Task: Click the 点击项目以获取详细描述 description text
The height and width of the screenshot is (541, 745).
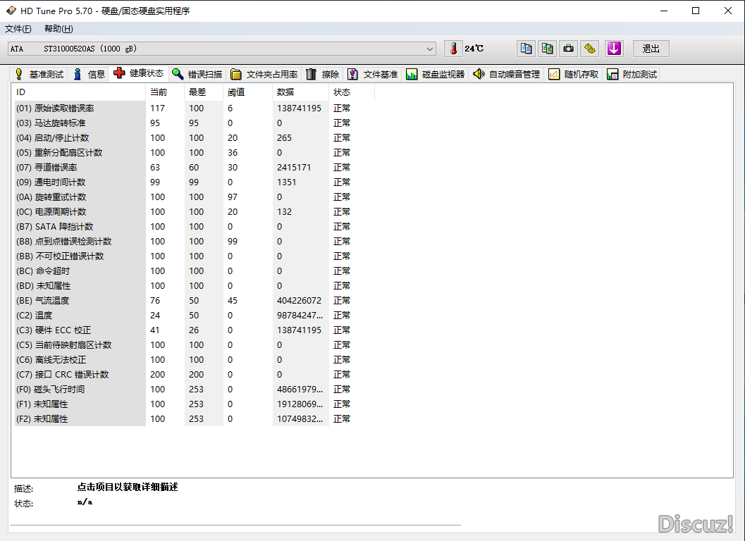Action: coord(128,487)
